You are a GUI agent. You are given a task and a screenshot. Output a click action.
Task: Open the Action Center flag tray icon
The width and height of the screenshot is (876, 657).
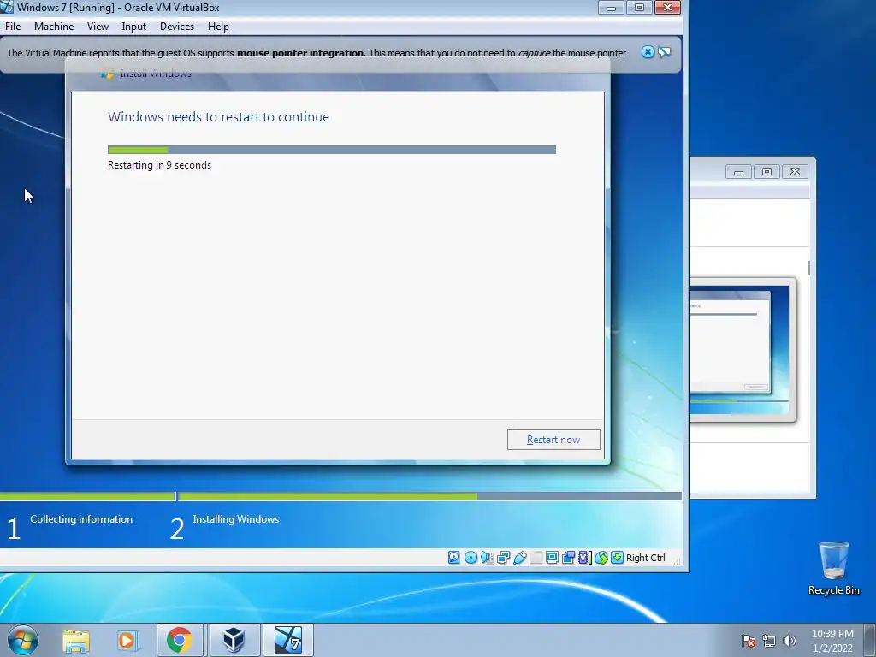(x=749, y=641)
